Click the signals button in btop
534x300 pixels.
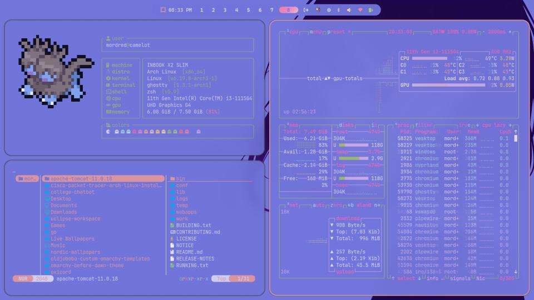[x=460, y=278]
